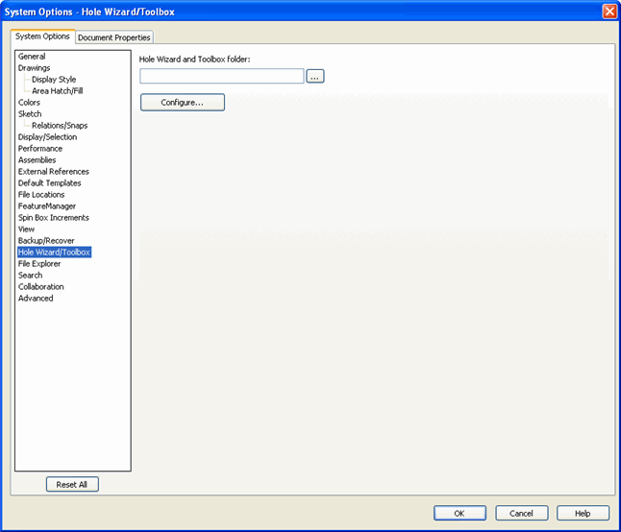Click the Configure... button
The image size is (621, 532).
pyautogui.click(x=183, y=103)
